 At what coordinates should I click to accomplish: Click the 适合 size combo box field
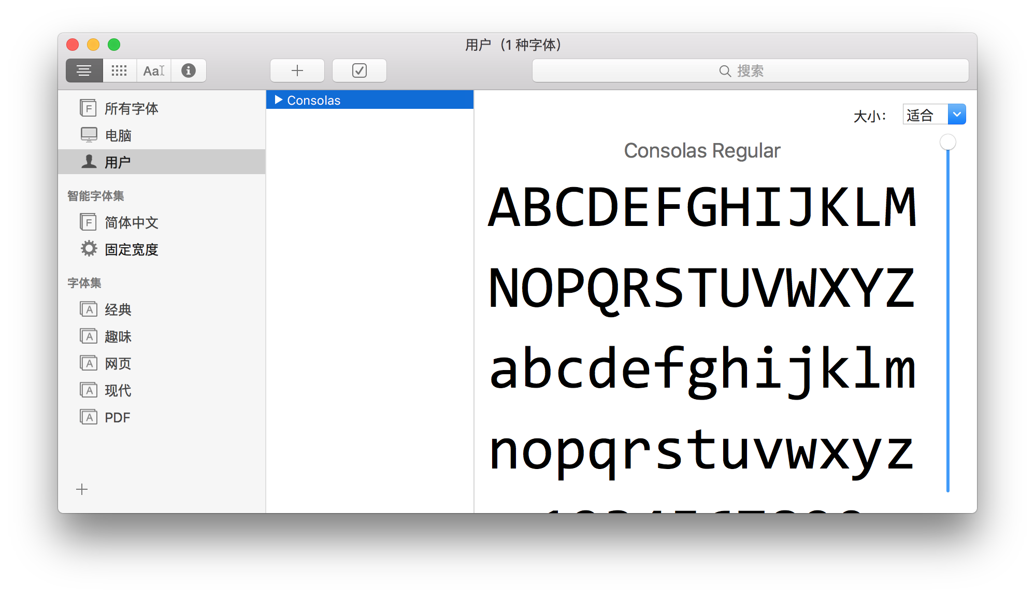925,114
